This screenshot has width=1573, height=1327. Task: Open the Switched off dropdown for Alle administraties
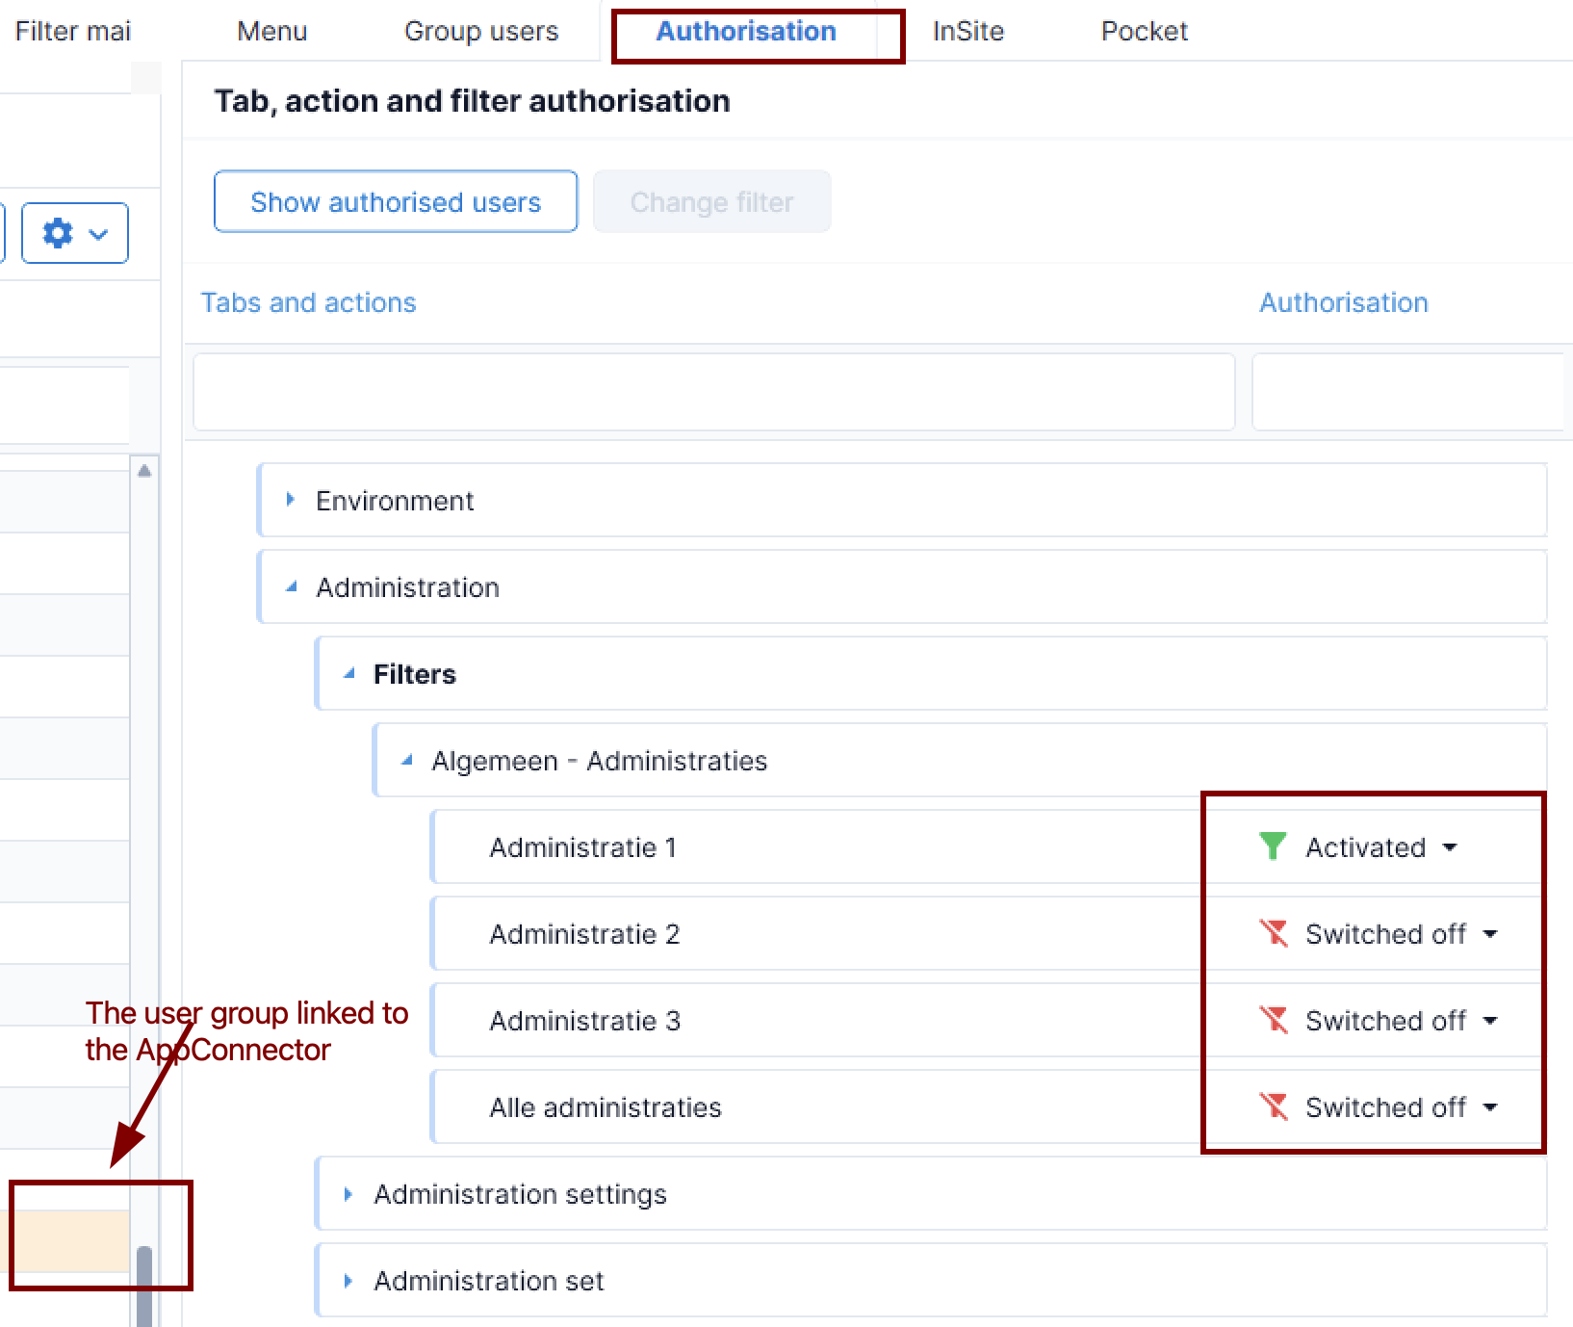point(1490,1107)
